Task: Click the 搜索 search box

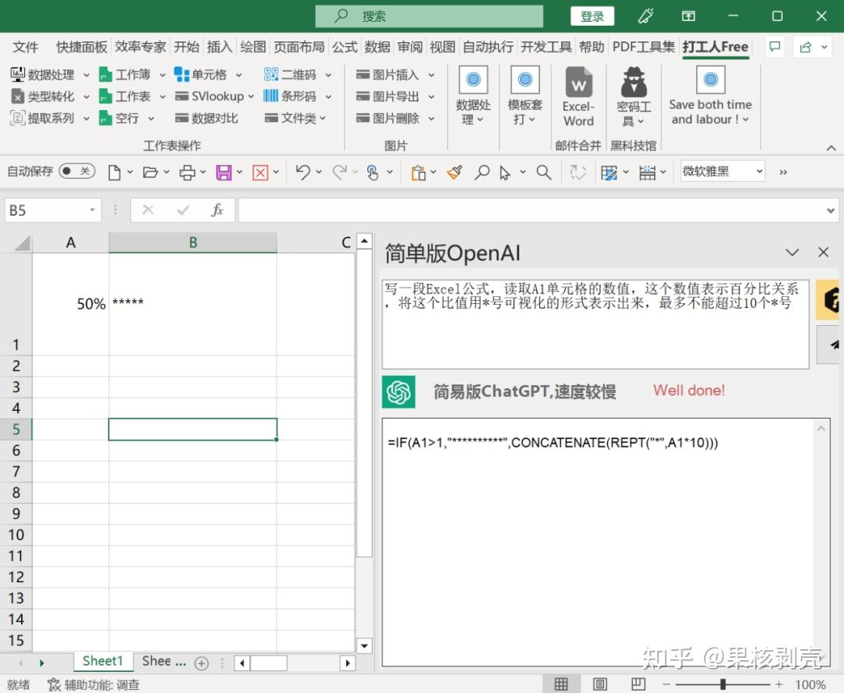Action: pyautogui.click(x=429, y=16)
